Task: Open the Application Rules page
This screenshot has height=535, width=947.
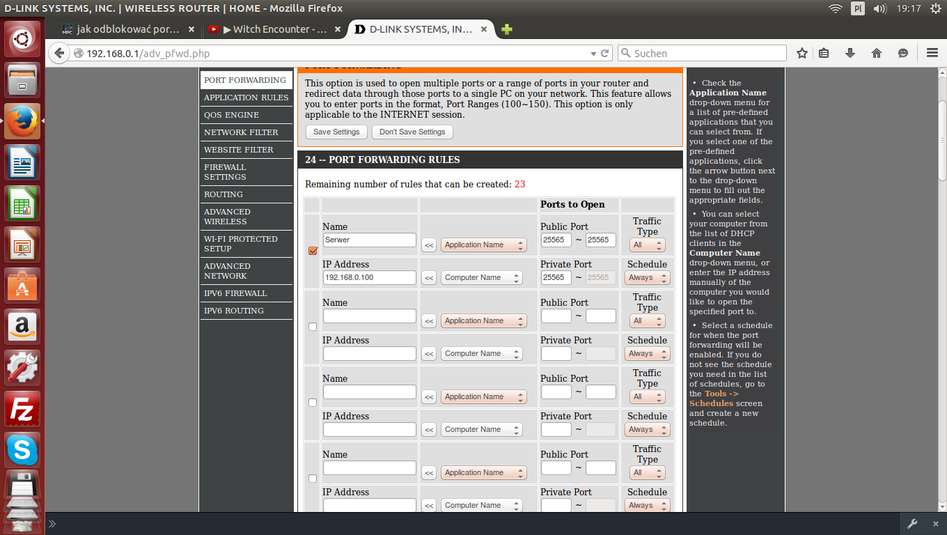Action: [246, 98]
